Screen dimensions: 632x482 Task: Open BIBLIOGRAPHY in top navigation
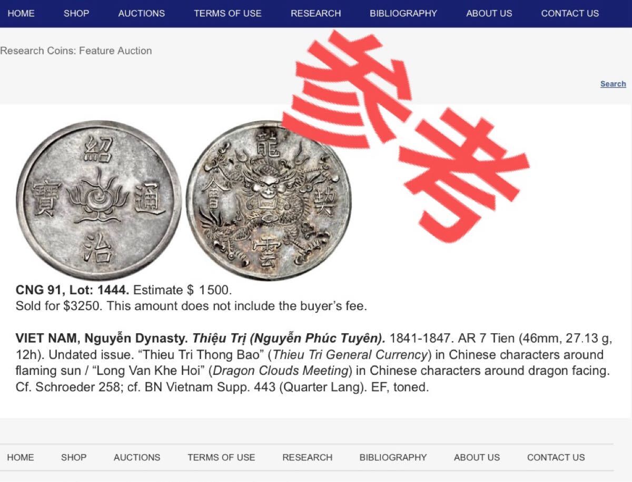[403, 14]
